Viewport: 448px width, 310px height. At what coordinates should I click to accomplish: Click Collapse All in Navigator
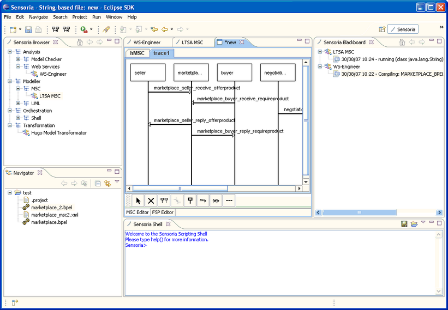(98, 184)
